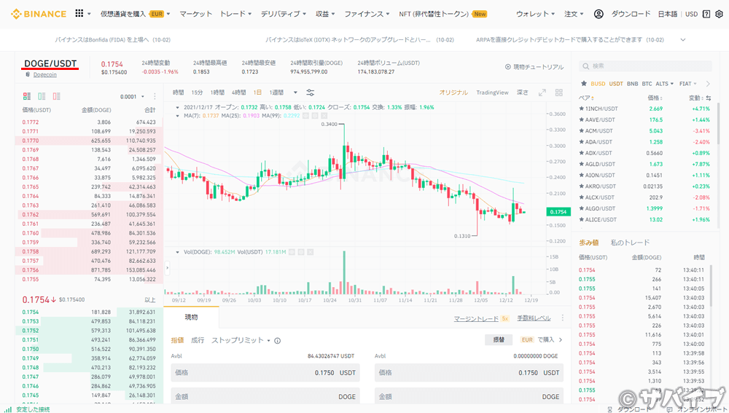The height and width of the screenshot is (413, 729).
Task: Open the chart multi-grid layout icon
Action: coord(559,93)
